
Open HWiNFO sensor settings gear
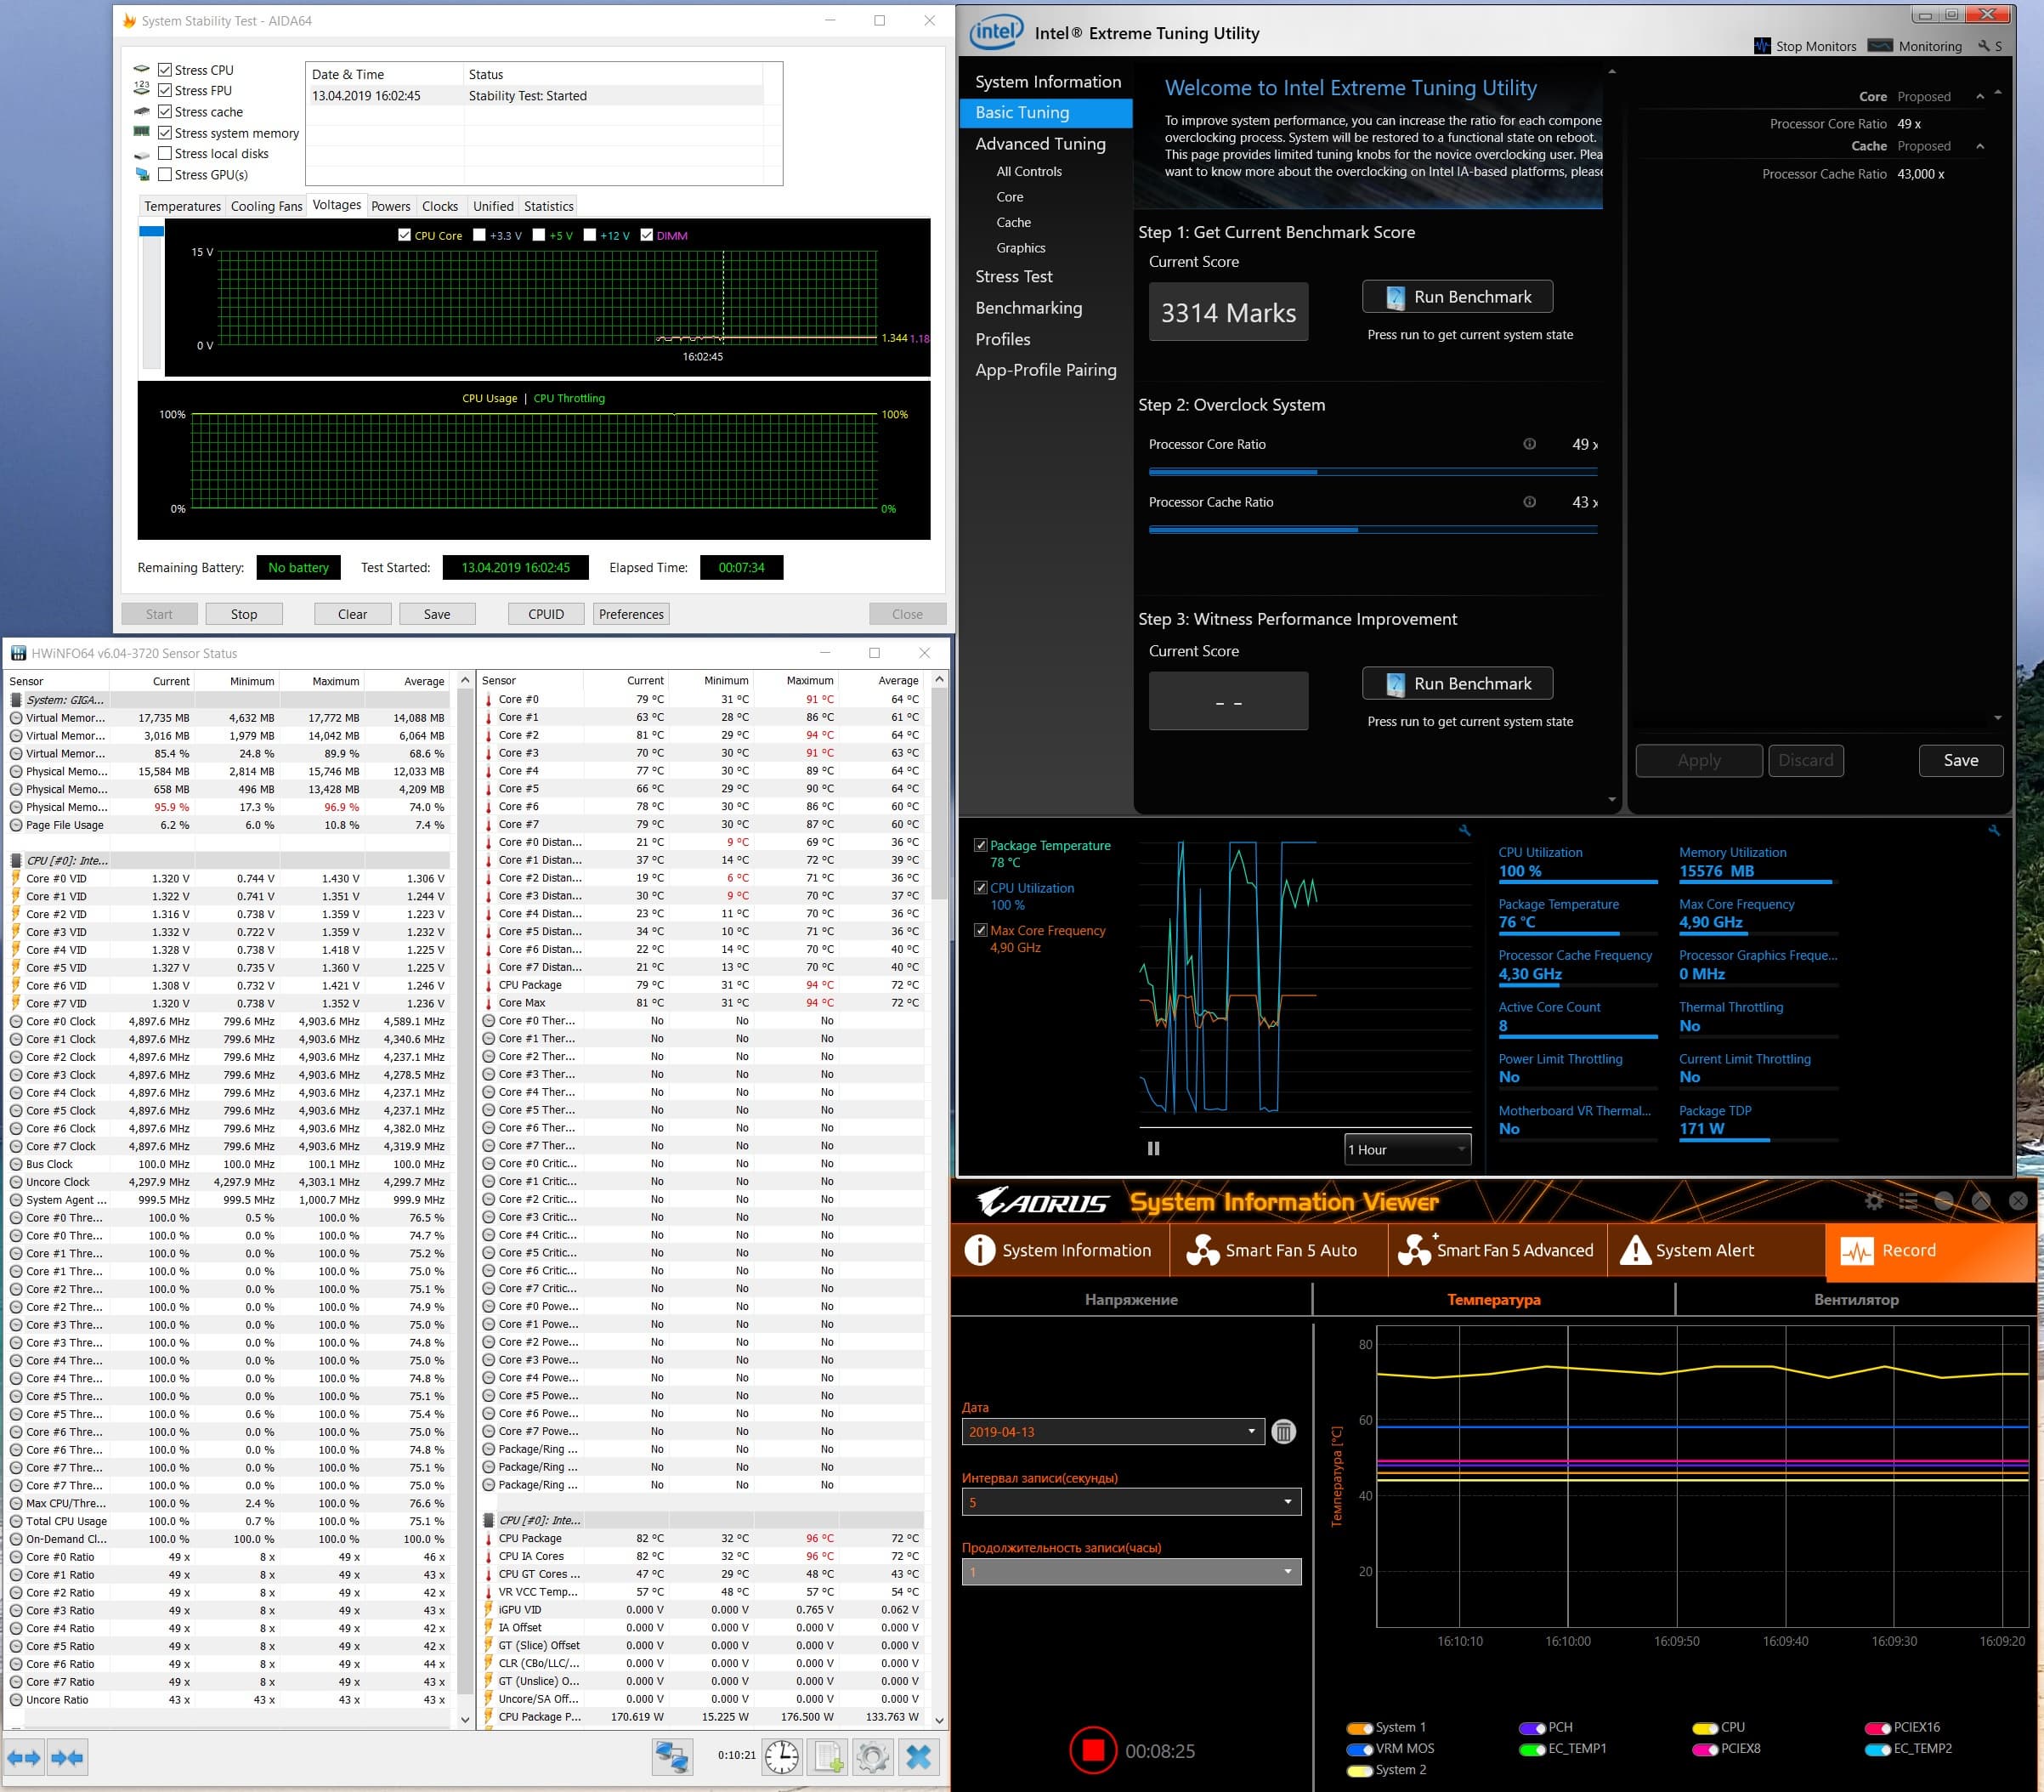click(873, 1757)
